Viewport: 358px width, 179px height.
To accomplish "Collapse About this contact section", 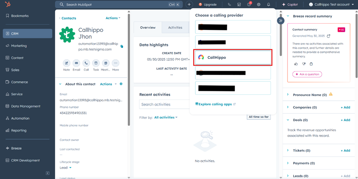I will [60, 84].
